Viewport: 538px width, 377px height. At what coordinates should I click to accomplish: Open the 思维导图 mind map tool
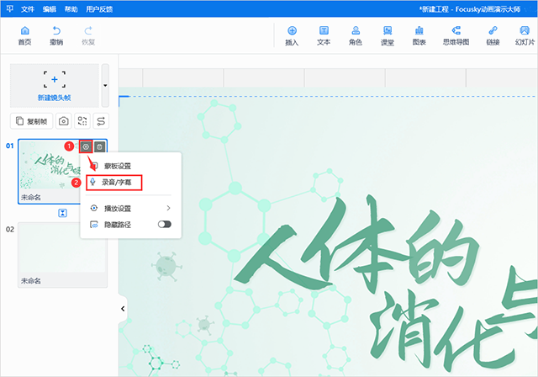point(456,36)
